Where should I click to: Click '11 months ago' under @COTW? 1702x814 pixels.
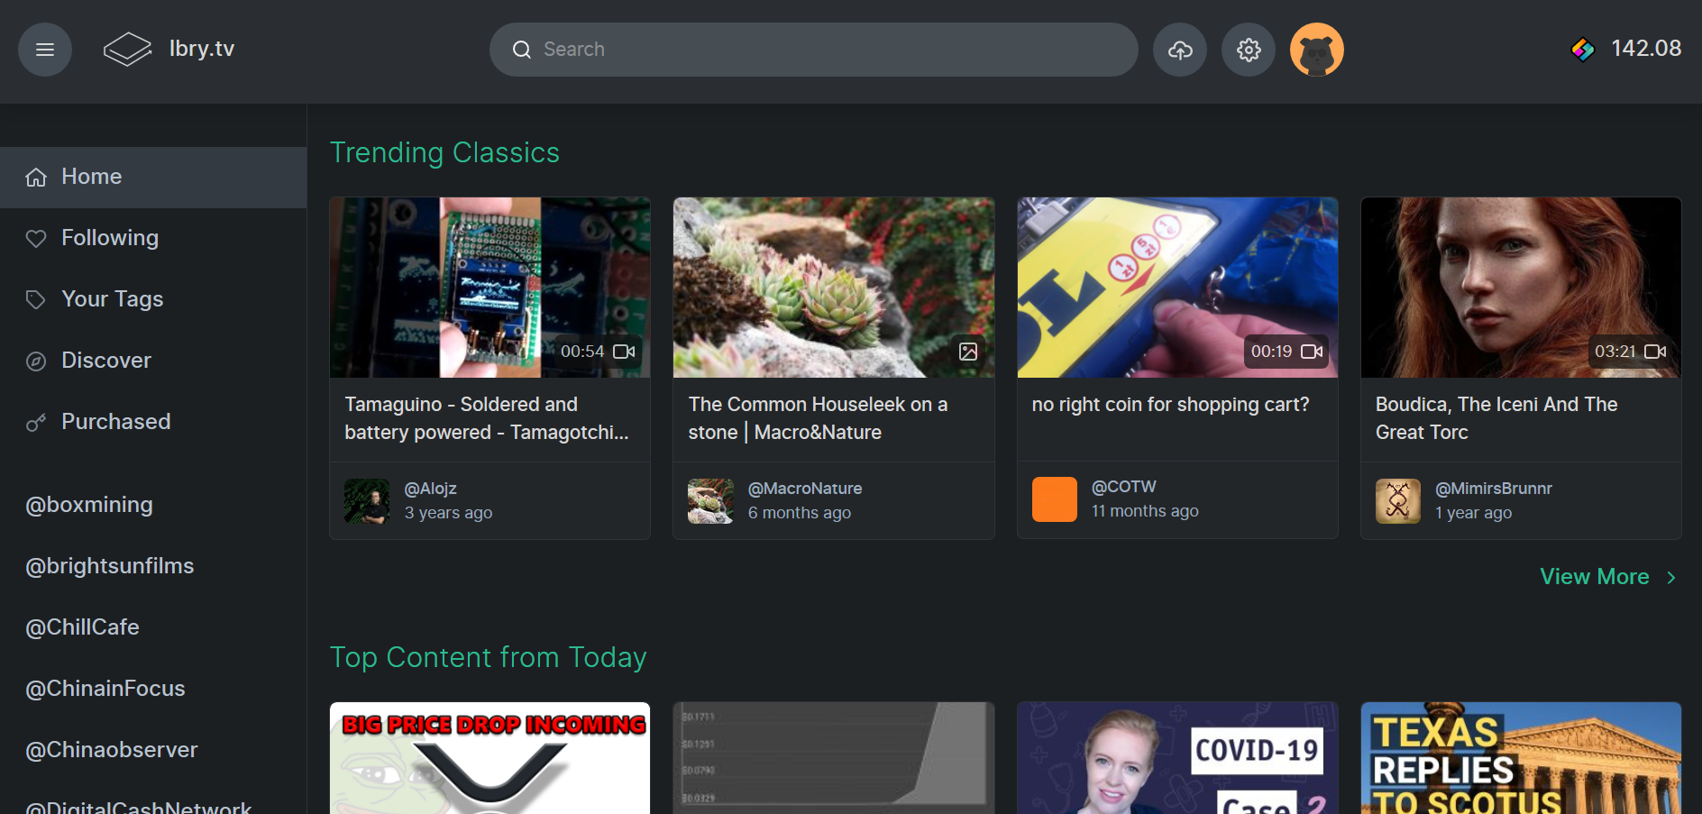click(x=1145, y=511)
